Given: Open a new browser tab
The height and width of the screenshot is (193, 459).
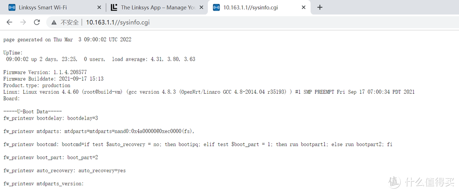Looking at the screenshot, I should pos(320,8).
